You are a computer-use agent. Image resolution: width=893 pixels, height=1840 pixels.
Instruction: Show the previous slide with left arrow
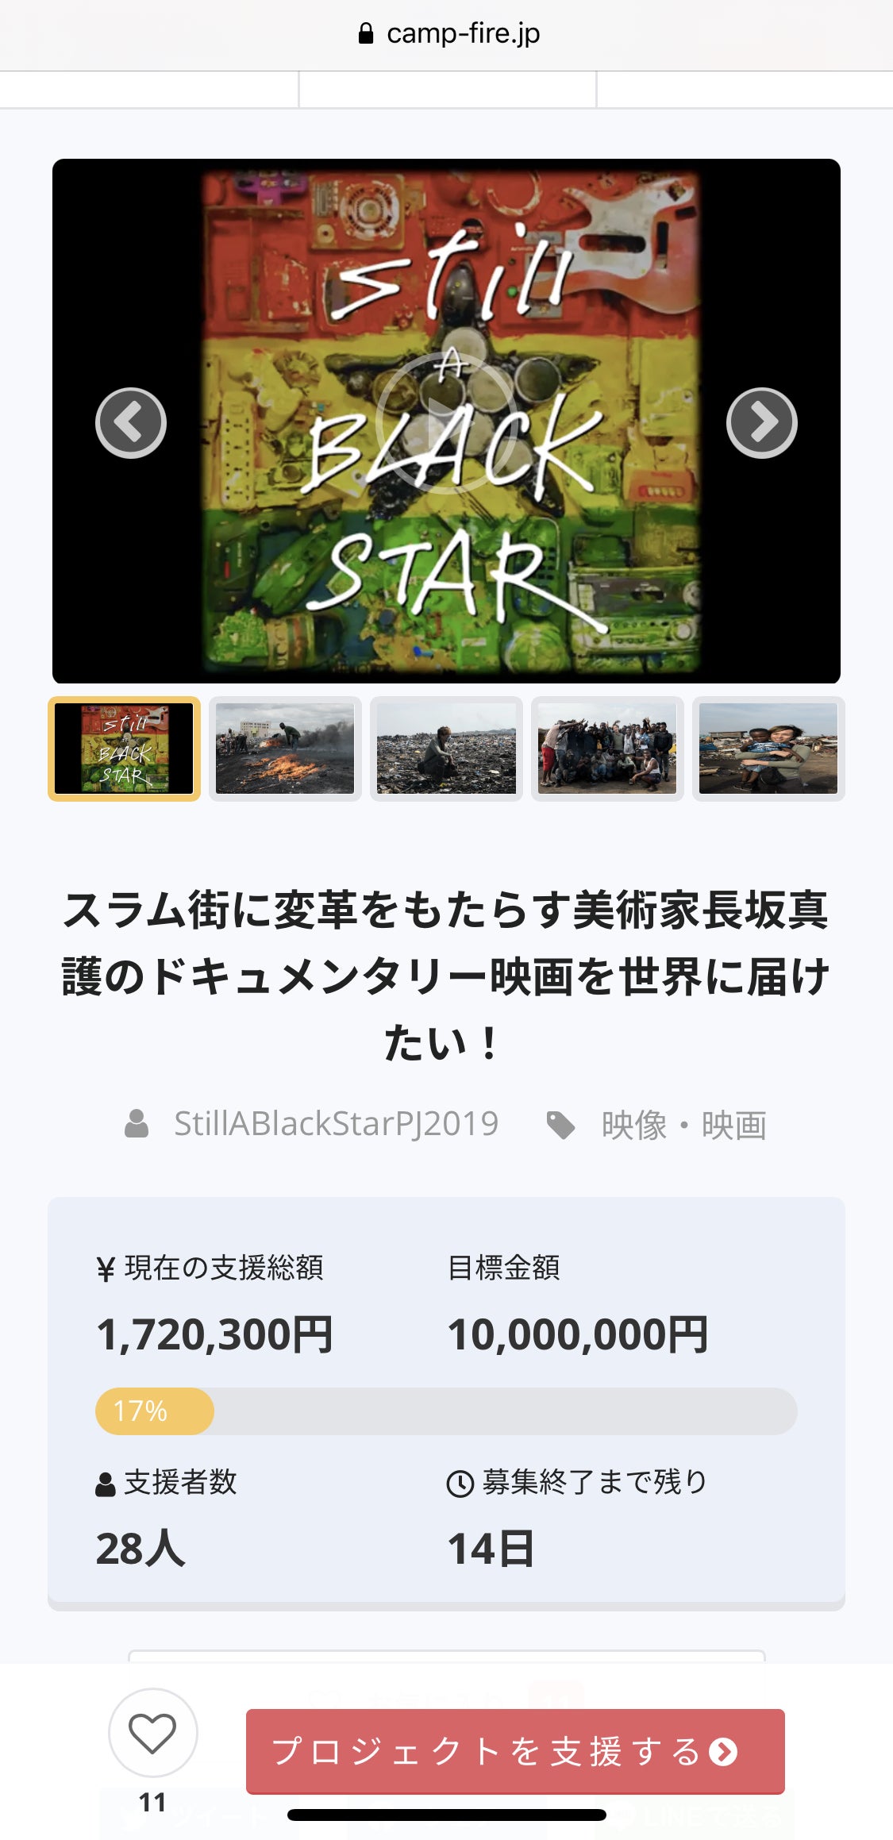tap(131, 422)
